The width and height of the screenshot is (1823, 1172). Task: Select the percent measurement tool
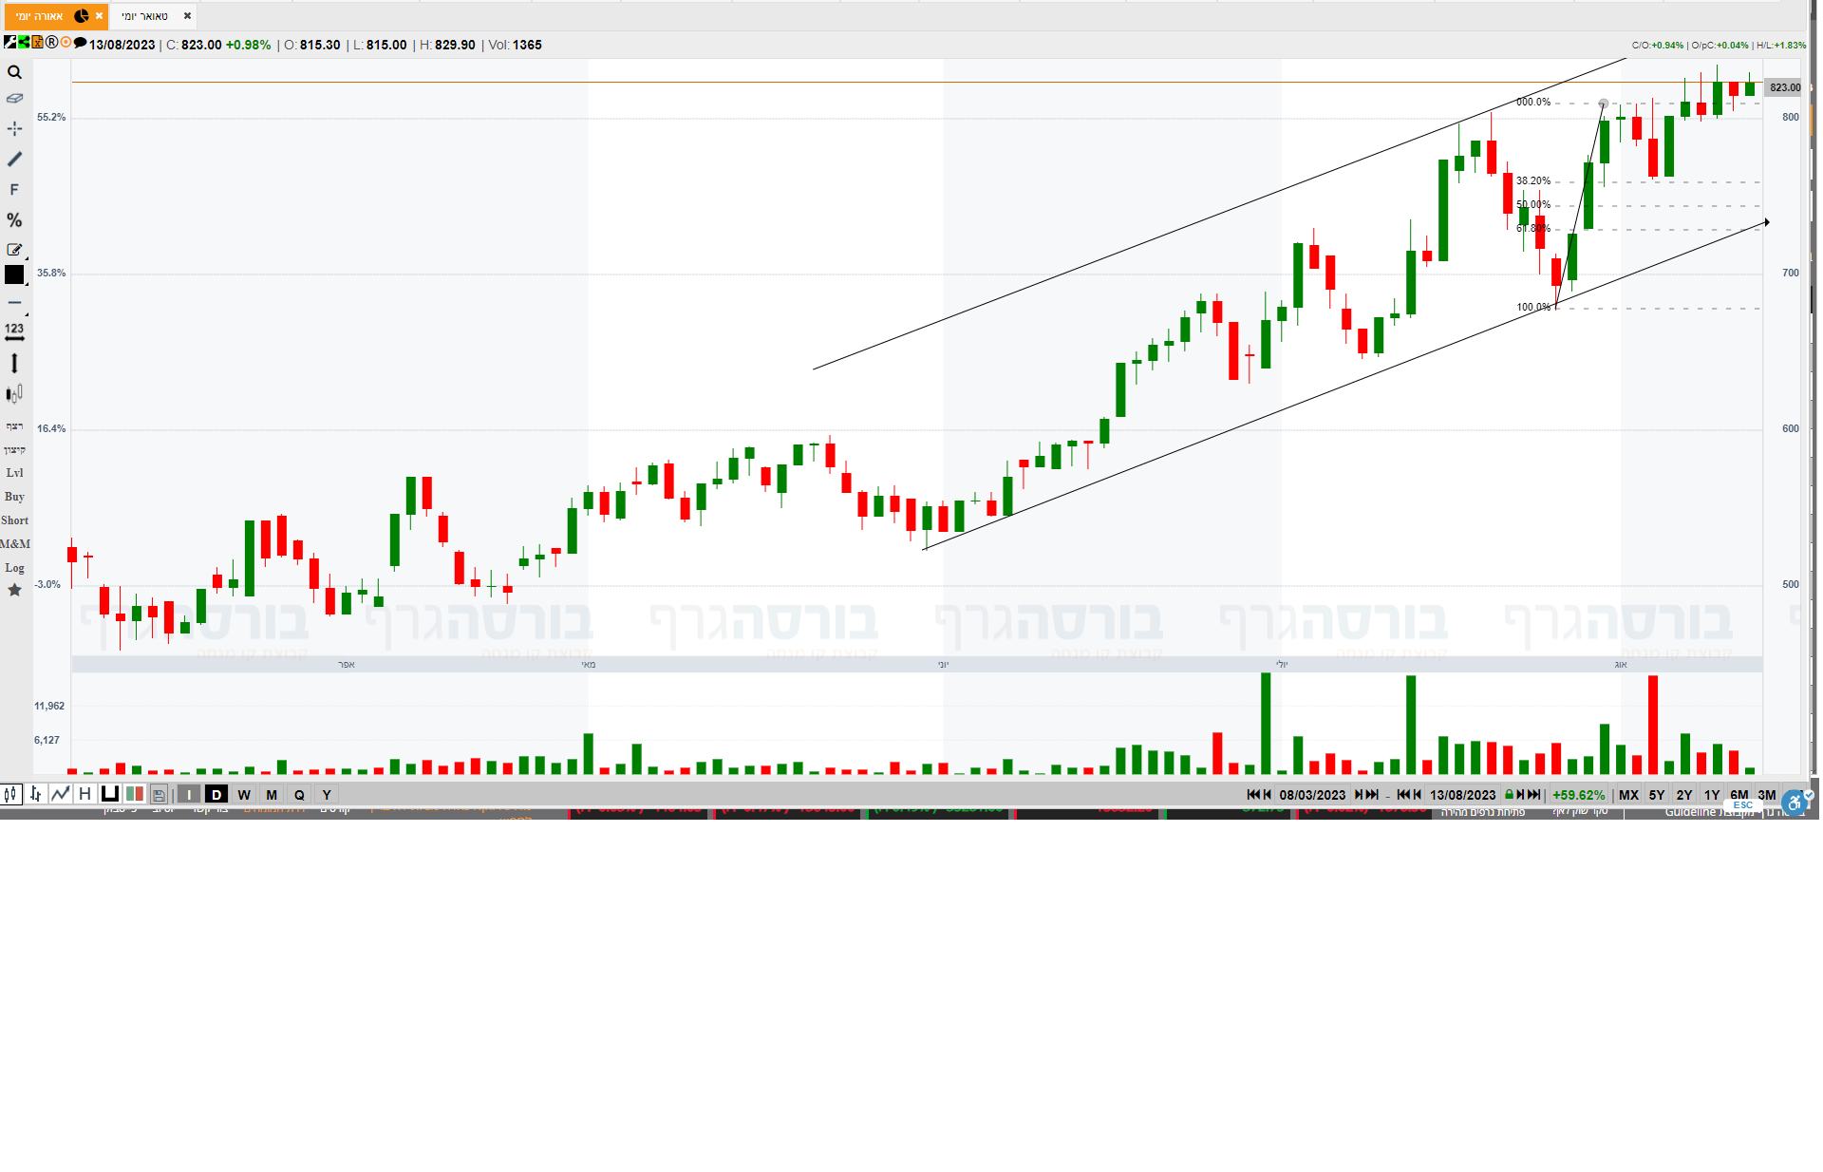tap(14, 220)
